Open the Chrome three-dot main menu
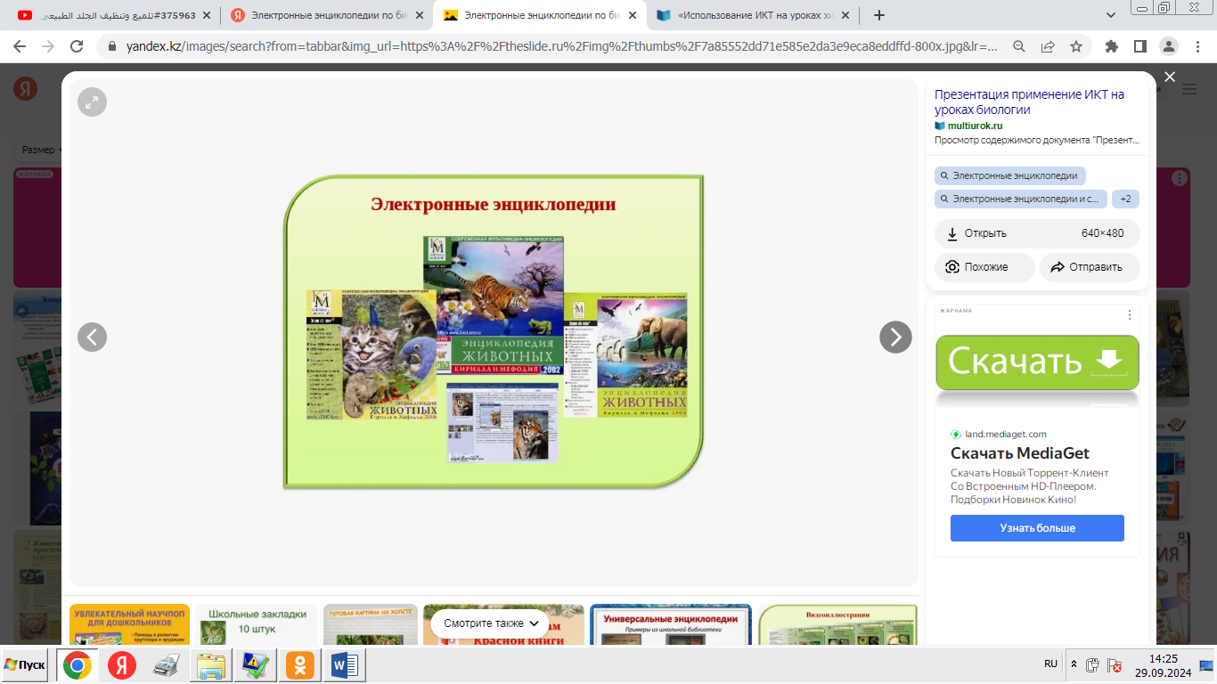1217x684 pixels. point(1197,46)
